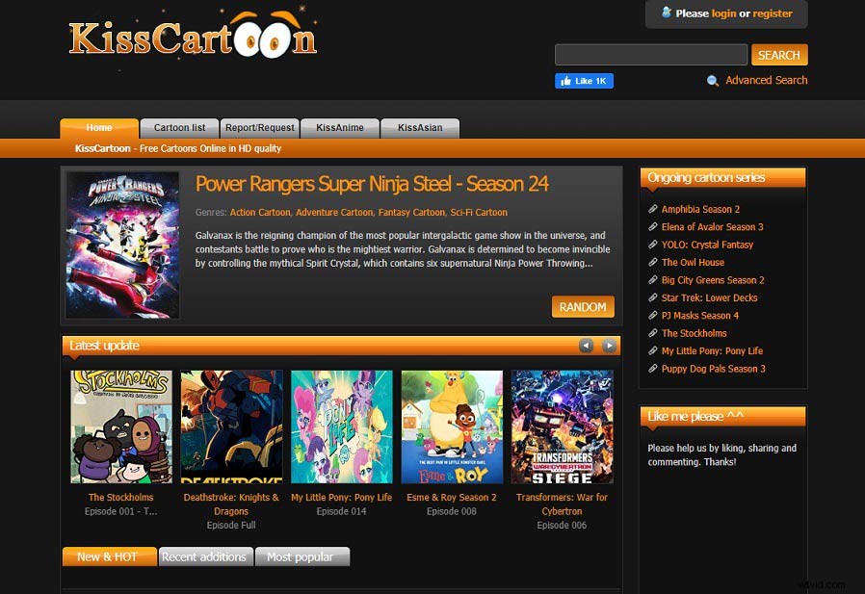
Task: Open the Transformers: War for Cybertron thumbnail
Action: pyautogui.click(x=562, y=427)
